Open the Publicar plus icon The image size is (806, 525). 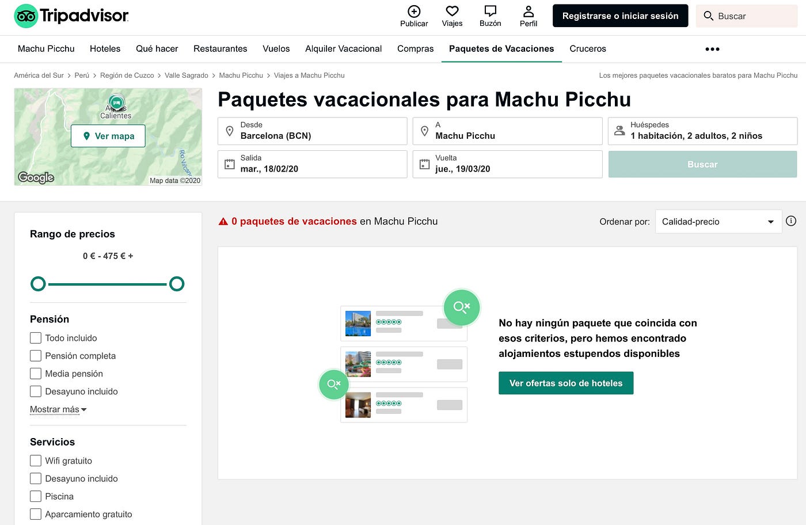tap(414, 12)
